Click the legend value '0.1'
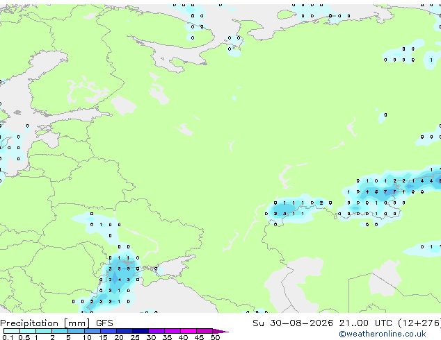This screenshot has height=340, width=441. (8, 337)
